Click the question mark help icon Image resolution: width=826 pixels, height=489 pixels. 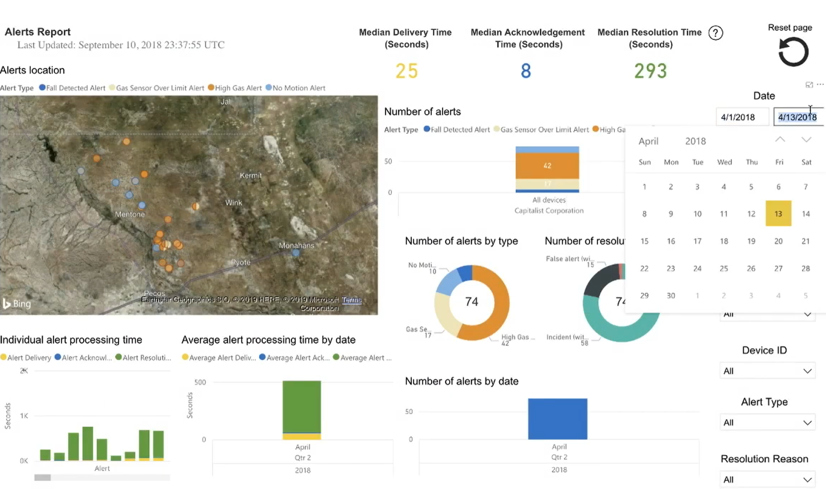pos(715,33)
